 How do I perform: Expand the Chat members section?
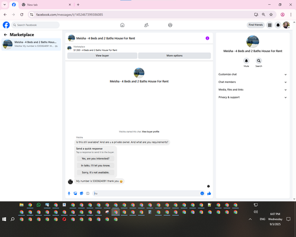coord(252,82)
